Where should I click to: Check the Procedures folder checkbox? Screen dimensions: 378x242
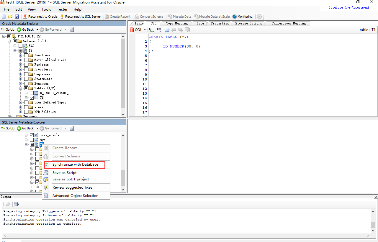[26, 69]
